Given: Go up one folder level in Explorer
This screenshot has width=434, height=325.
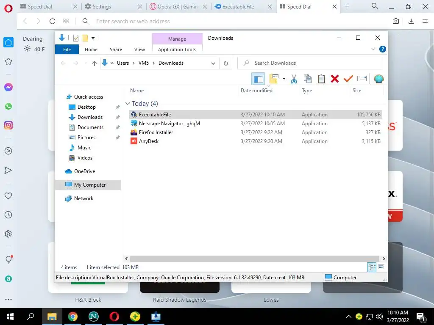Looking at the screenshot, I should [95, 63].
